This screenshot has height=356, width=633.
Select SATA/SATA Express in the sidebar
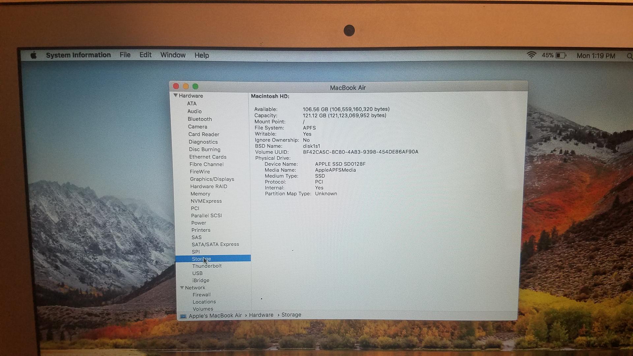tap(215, 244)
